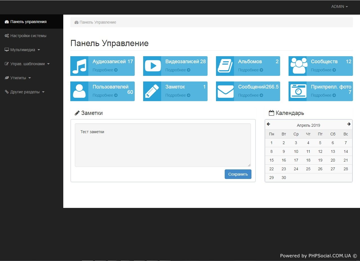Click the video play icon tile
This screenshot has width=360, height=261.
[152, 66]
